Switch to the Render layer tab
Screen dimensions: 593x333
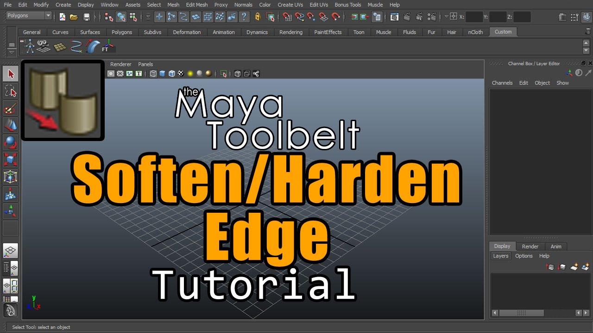[x=530, y=247]
